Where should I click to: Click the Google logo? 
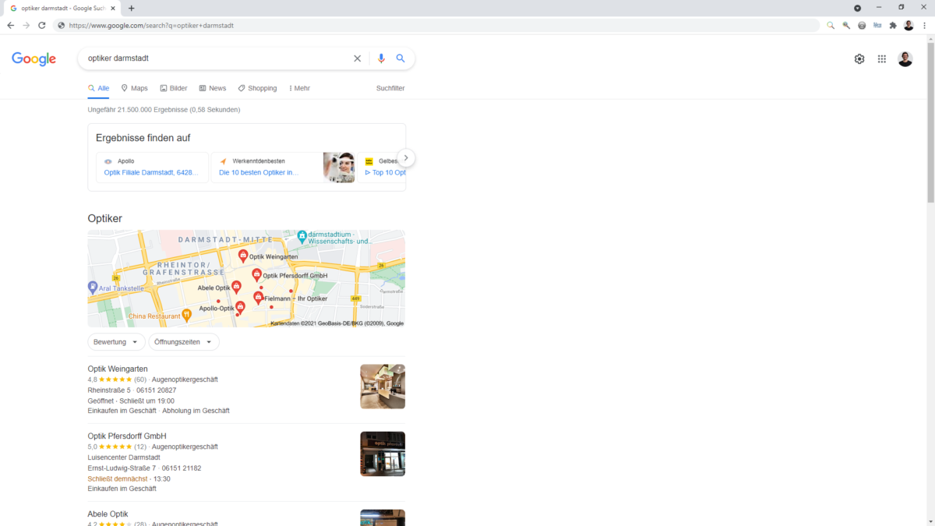34,59
